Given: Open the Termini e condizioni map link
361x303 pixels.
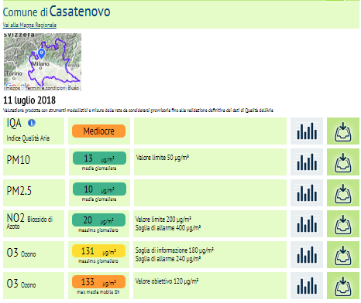Looking at the screenshot, I should click(46, 88).
